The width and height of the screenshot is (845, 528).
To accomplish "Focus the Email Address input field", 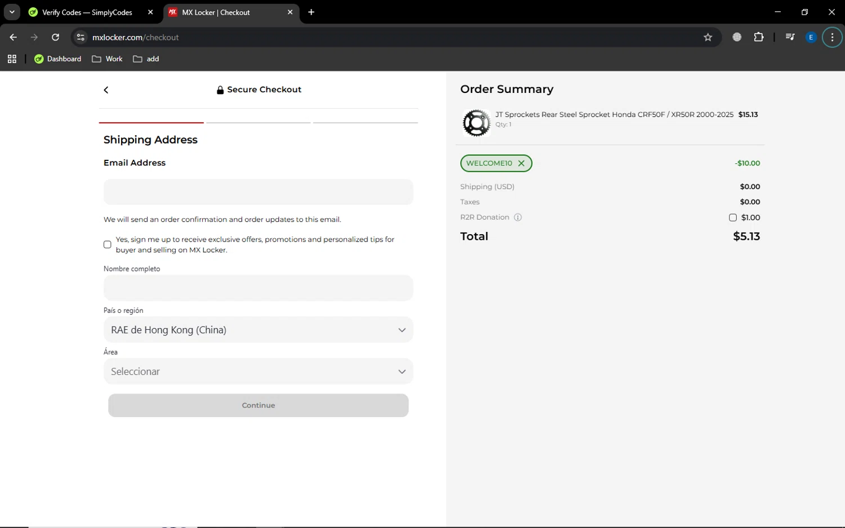I will tap(259, 192).
